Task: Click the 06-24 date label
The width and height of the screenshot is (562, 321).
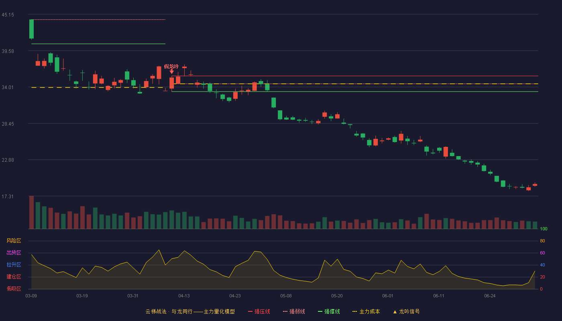Action: (490, 296)
